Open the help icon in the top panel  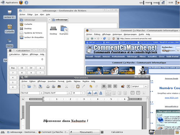pos(26,3)
